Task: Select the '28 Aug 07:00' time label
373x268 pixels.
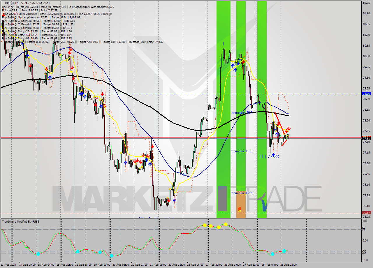Action: (270, 265)
